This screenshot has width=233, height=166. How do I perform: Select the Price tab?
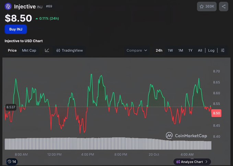12,51
